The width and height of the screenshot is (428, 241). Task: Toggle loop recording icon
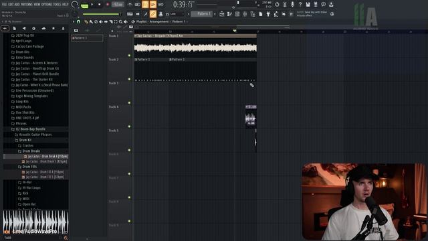click(160, 5)
